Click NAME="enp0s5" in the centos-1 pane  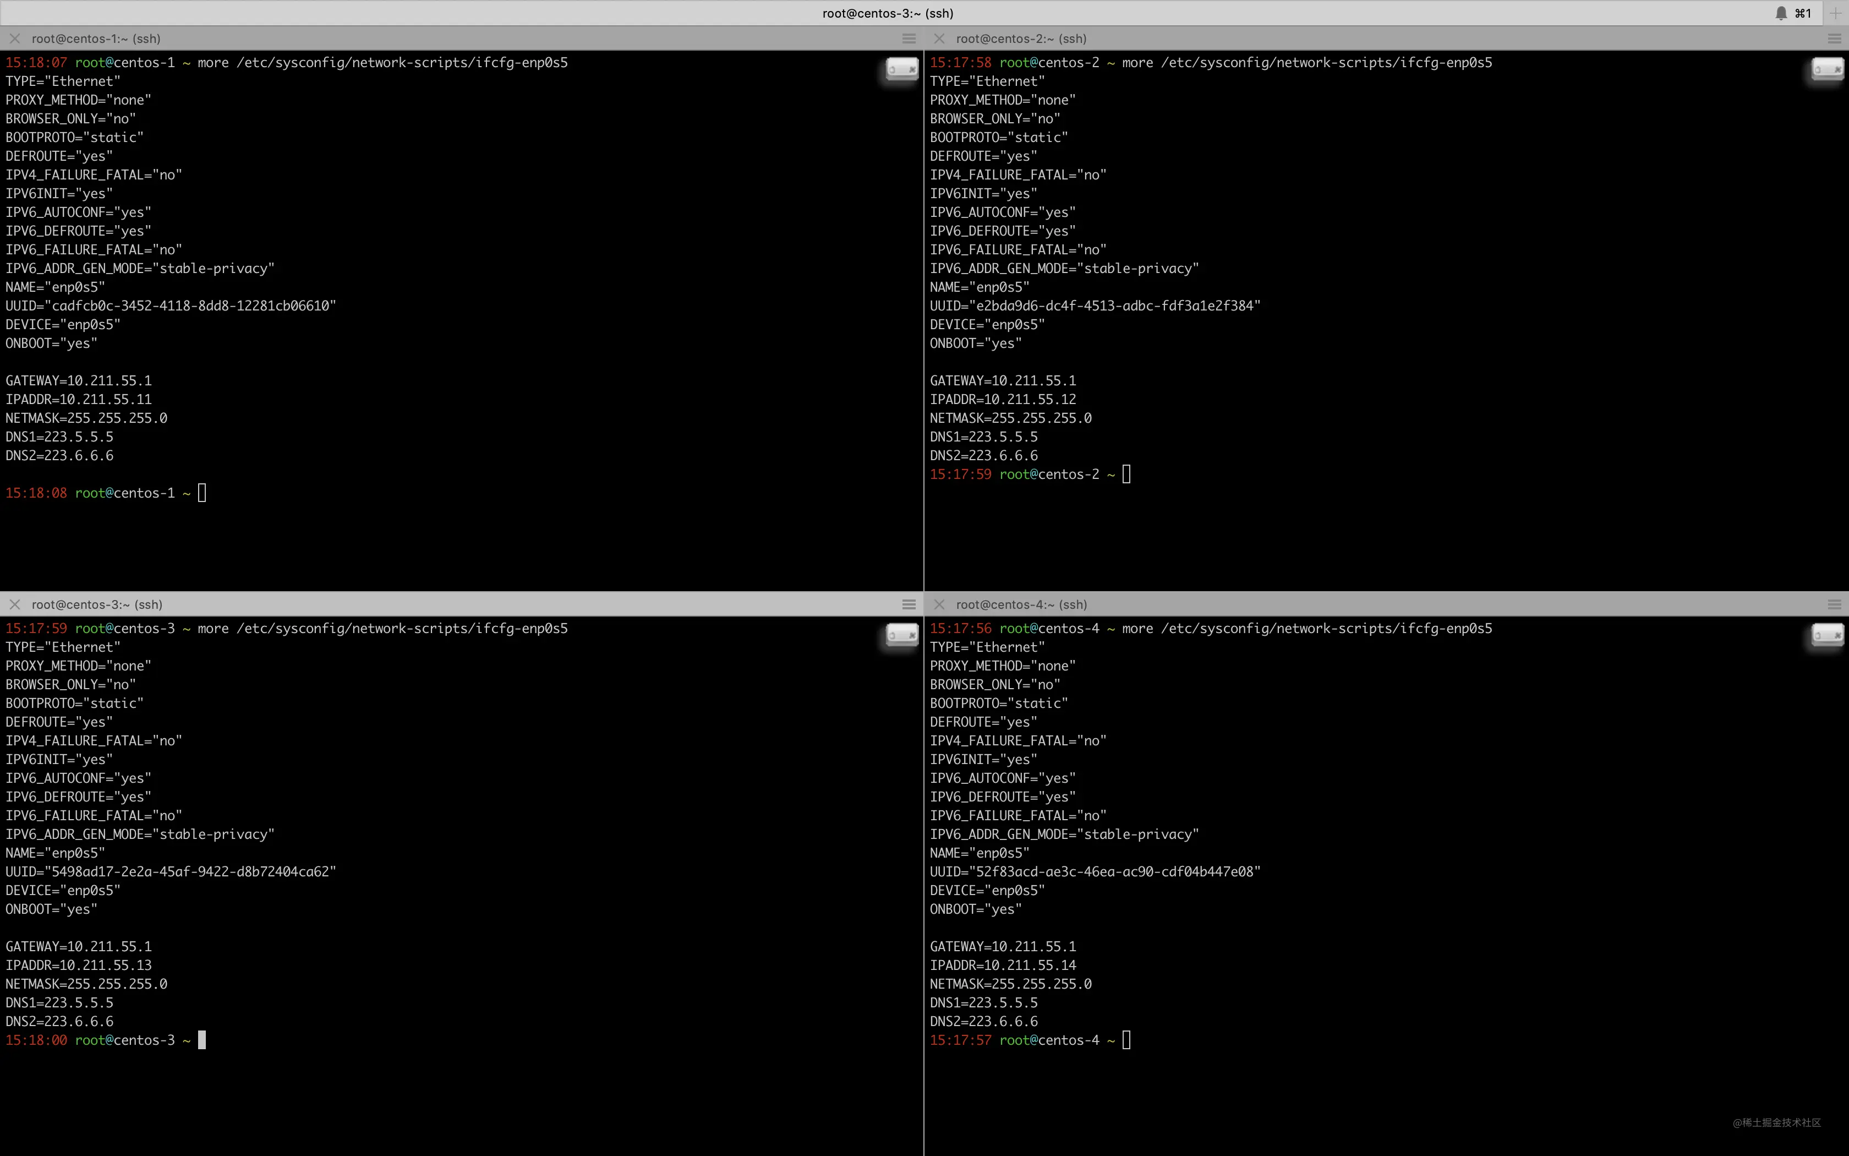click(55, 287)
